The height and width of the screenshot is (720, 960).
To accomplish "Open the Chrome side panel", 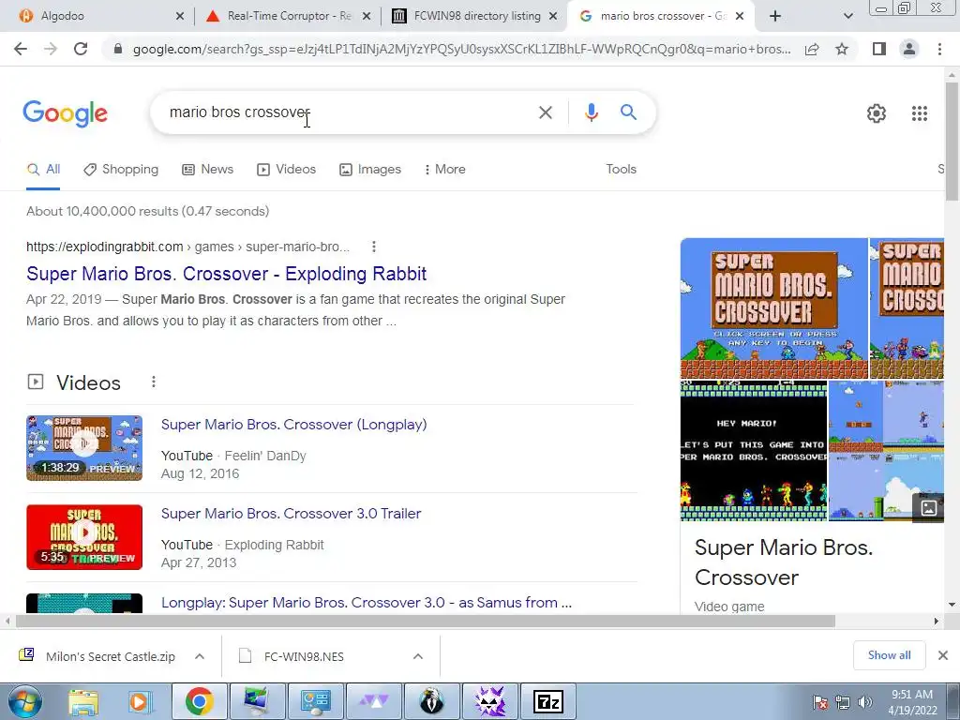I will pos(879,49).
